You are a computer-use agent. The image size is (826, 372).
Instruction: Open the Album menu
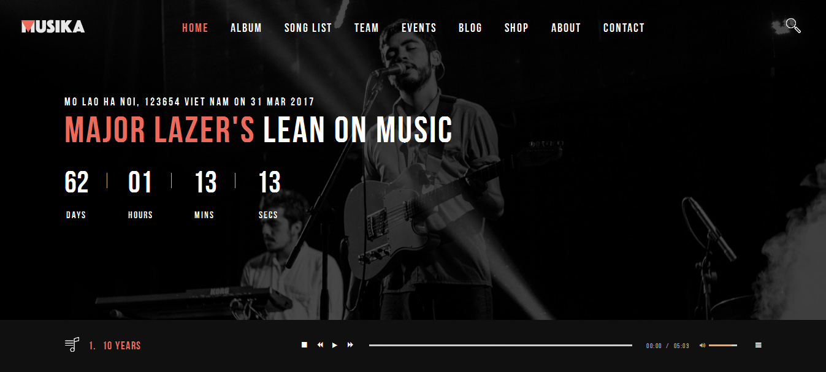click(246, 28)
